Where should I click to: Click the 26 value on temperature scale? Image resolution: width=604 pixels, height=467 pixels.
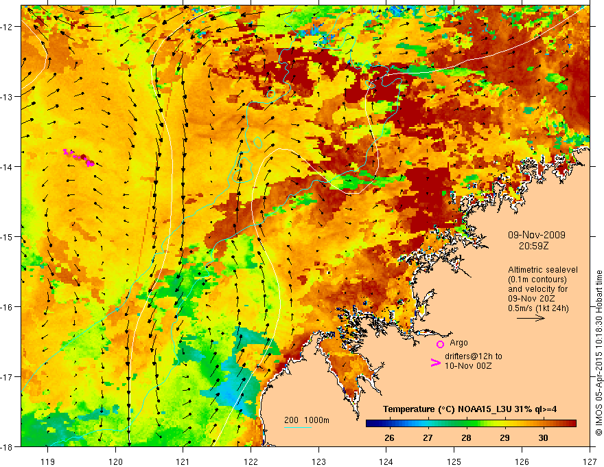pos(389,437)
